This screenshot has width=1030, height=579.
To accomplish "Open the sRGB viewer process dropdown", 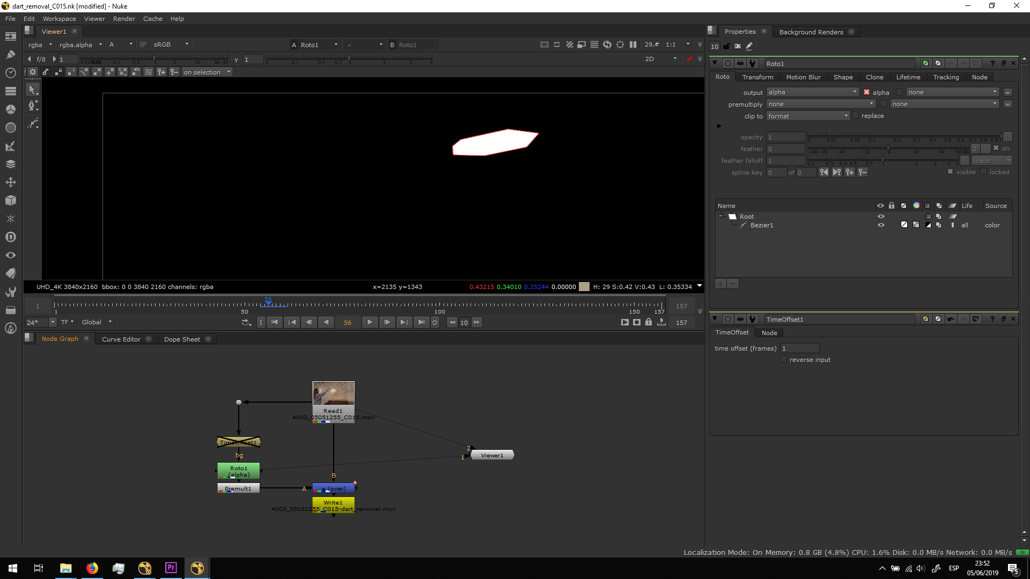I will point(171,44).
